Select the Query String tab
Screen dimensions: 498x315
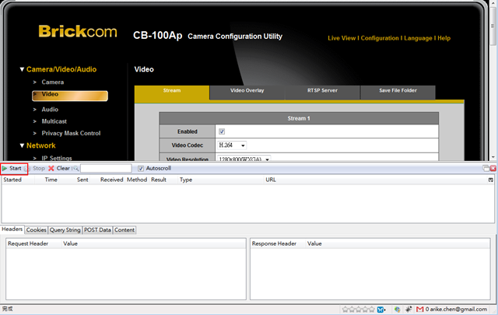[x=65, y=230]
